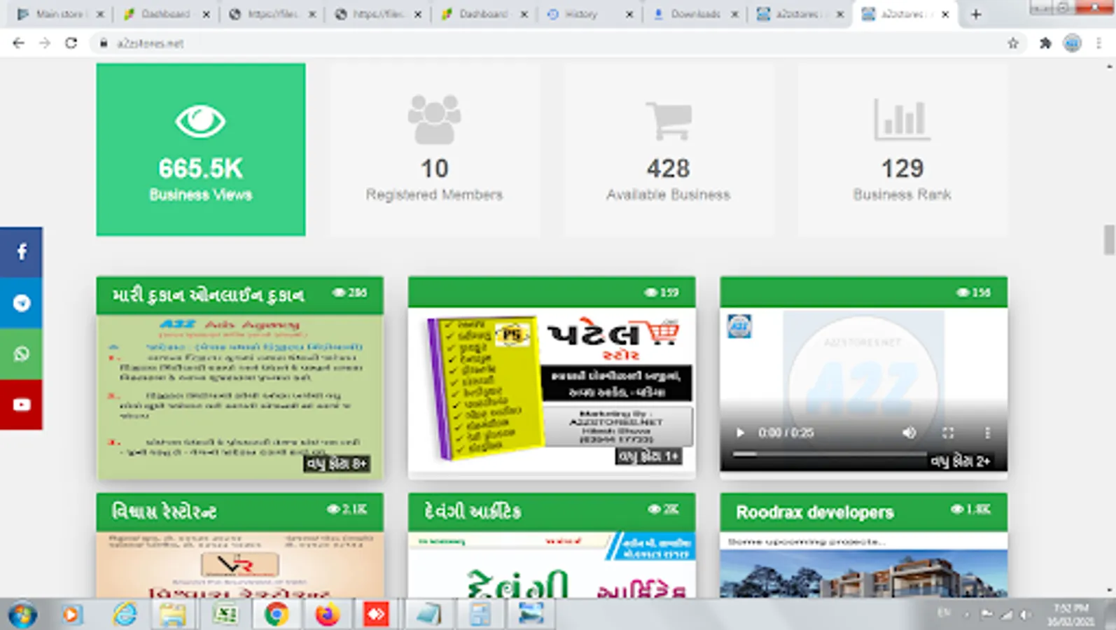This screenshot has width=1116, height=630.
Task: Switch to the History tab
Action: (580, 14)
